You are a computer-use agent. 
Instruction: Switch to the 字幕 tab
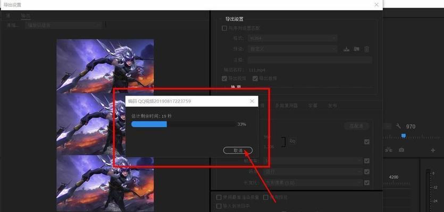(313, 105)
